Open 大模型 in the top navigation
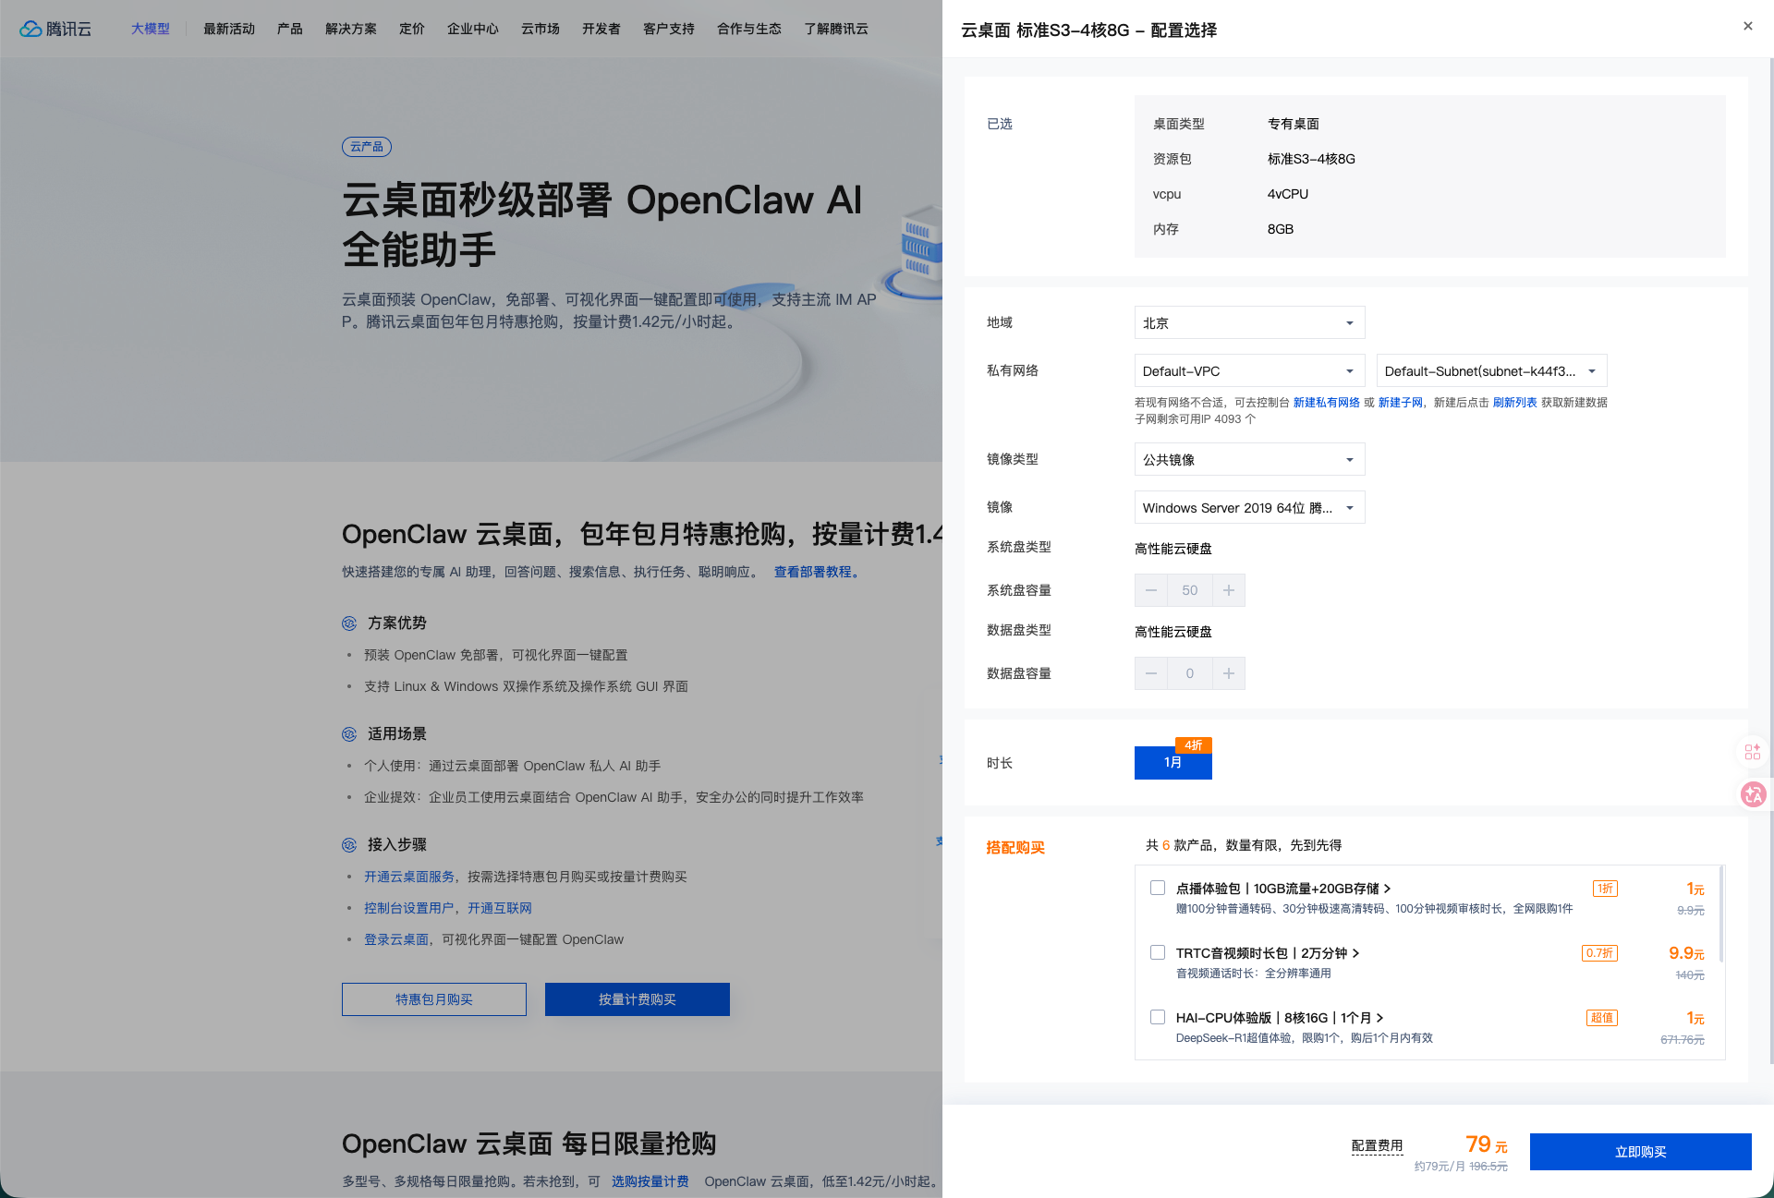Image resolution: width=1774 pixels, height=1198 pixels. click(x=150, y=29)
